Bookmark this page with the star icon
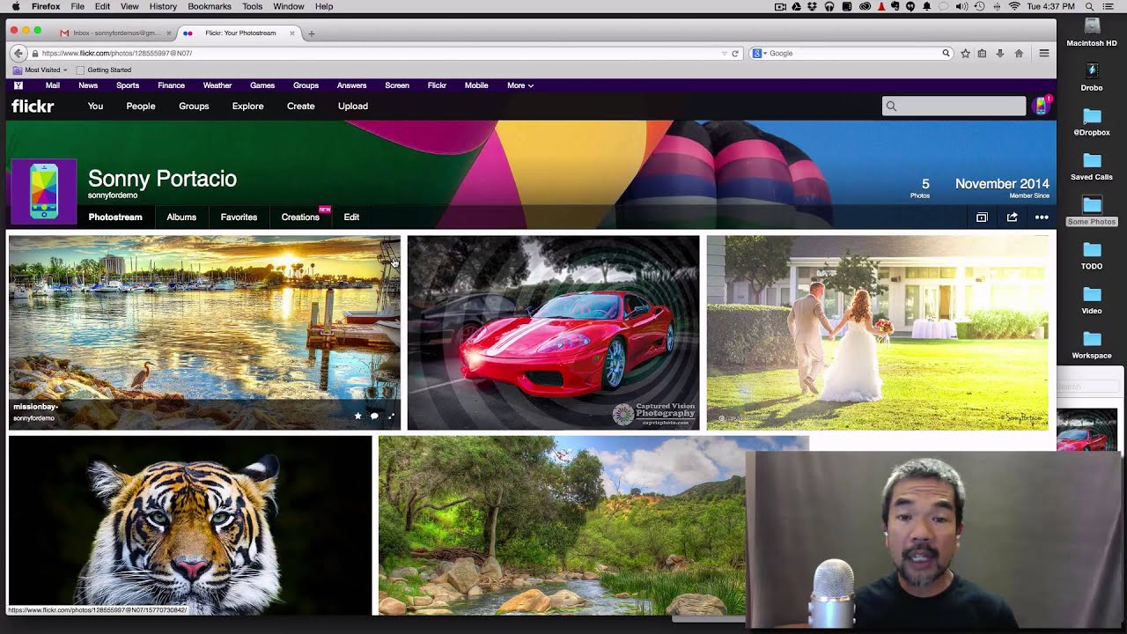The image size is (1127, 634). pos(965,53)
